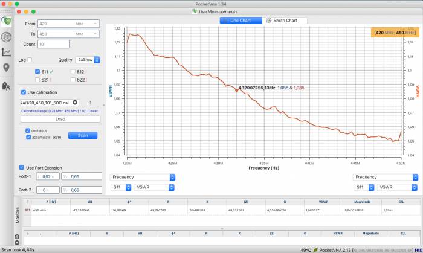Click the Load calibration button
The height and width of the screenshot is (253, 423).
coord(60,119)
